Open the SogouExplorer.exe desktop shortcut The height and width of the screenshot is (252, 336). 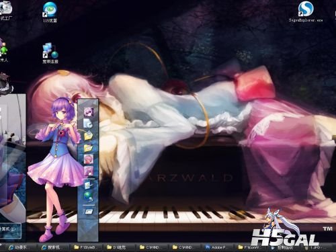coord(306,11)
